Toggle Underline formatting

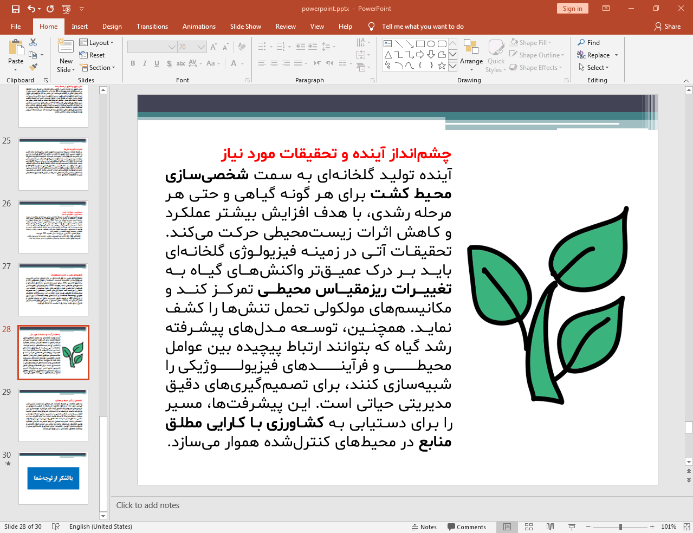pyautogui.click(x=156, y=63)
